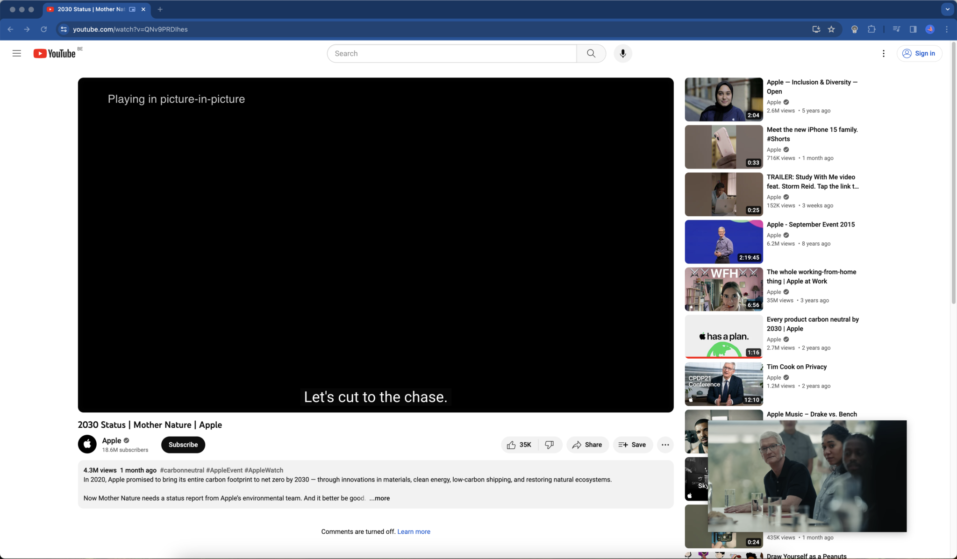Open YouTube settings via the kebab icon
The width and height of the screenshot is (957, 559).
(883, 53)
